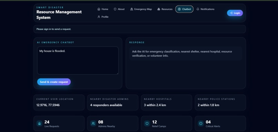This screenshot has height=132, width=278.
Task: Click the Chatbot circular icon
Action: click(x=179, y=9)
